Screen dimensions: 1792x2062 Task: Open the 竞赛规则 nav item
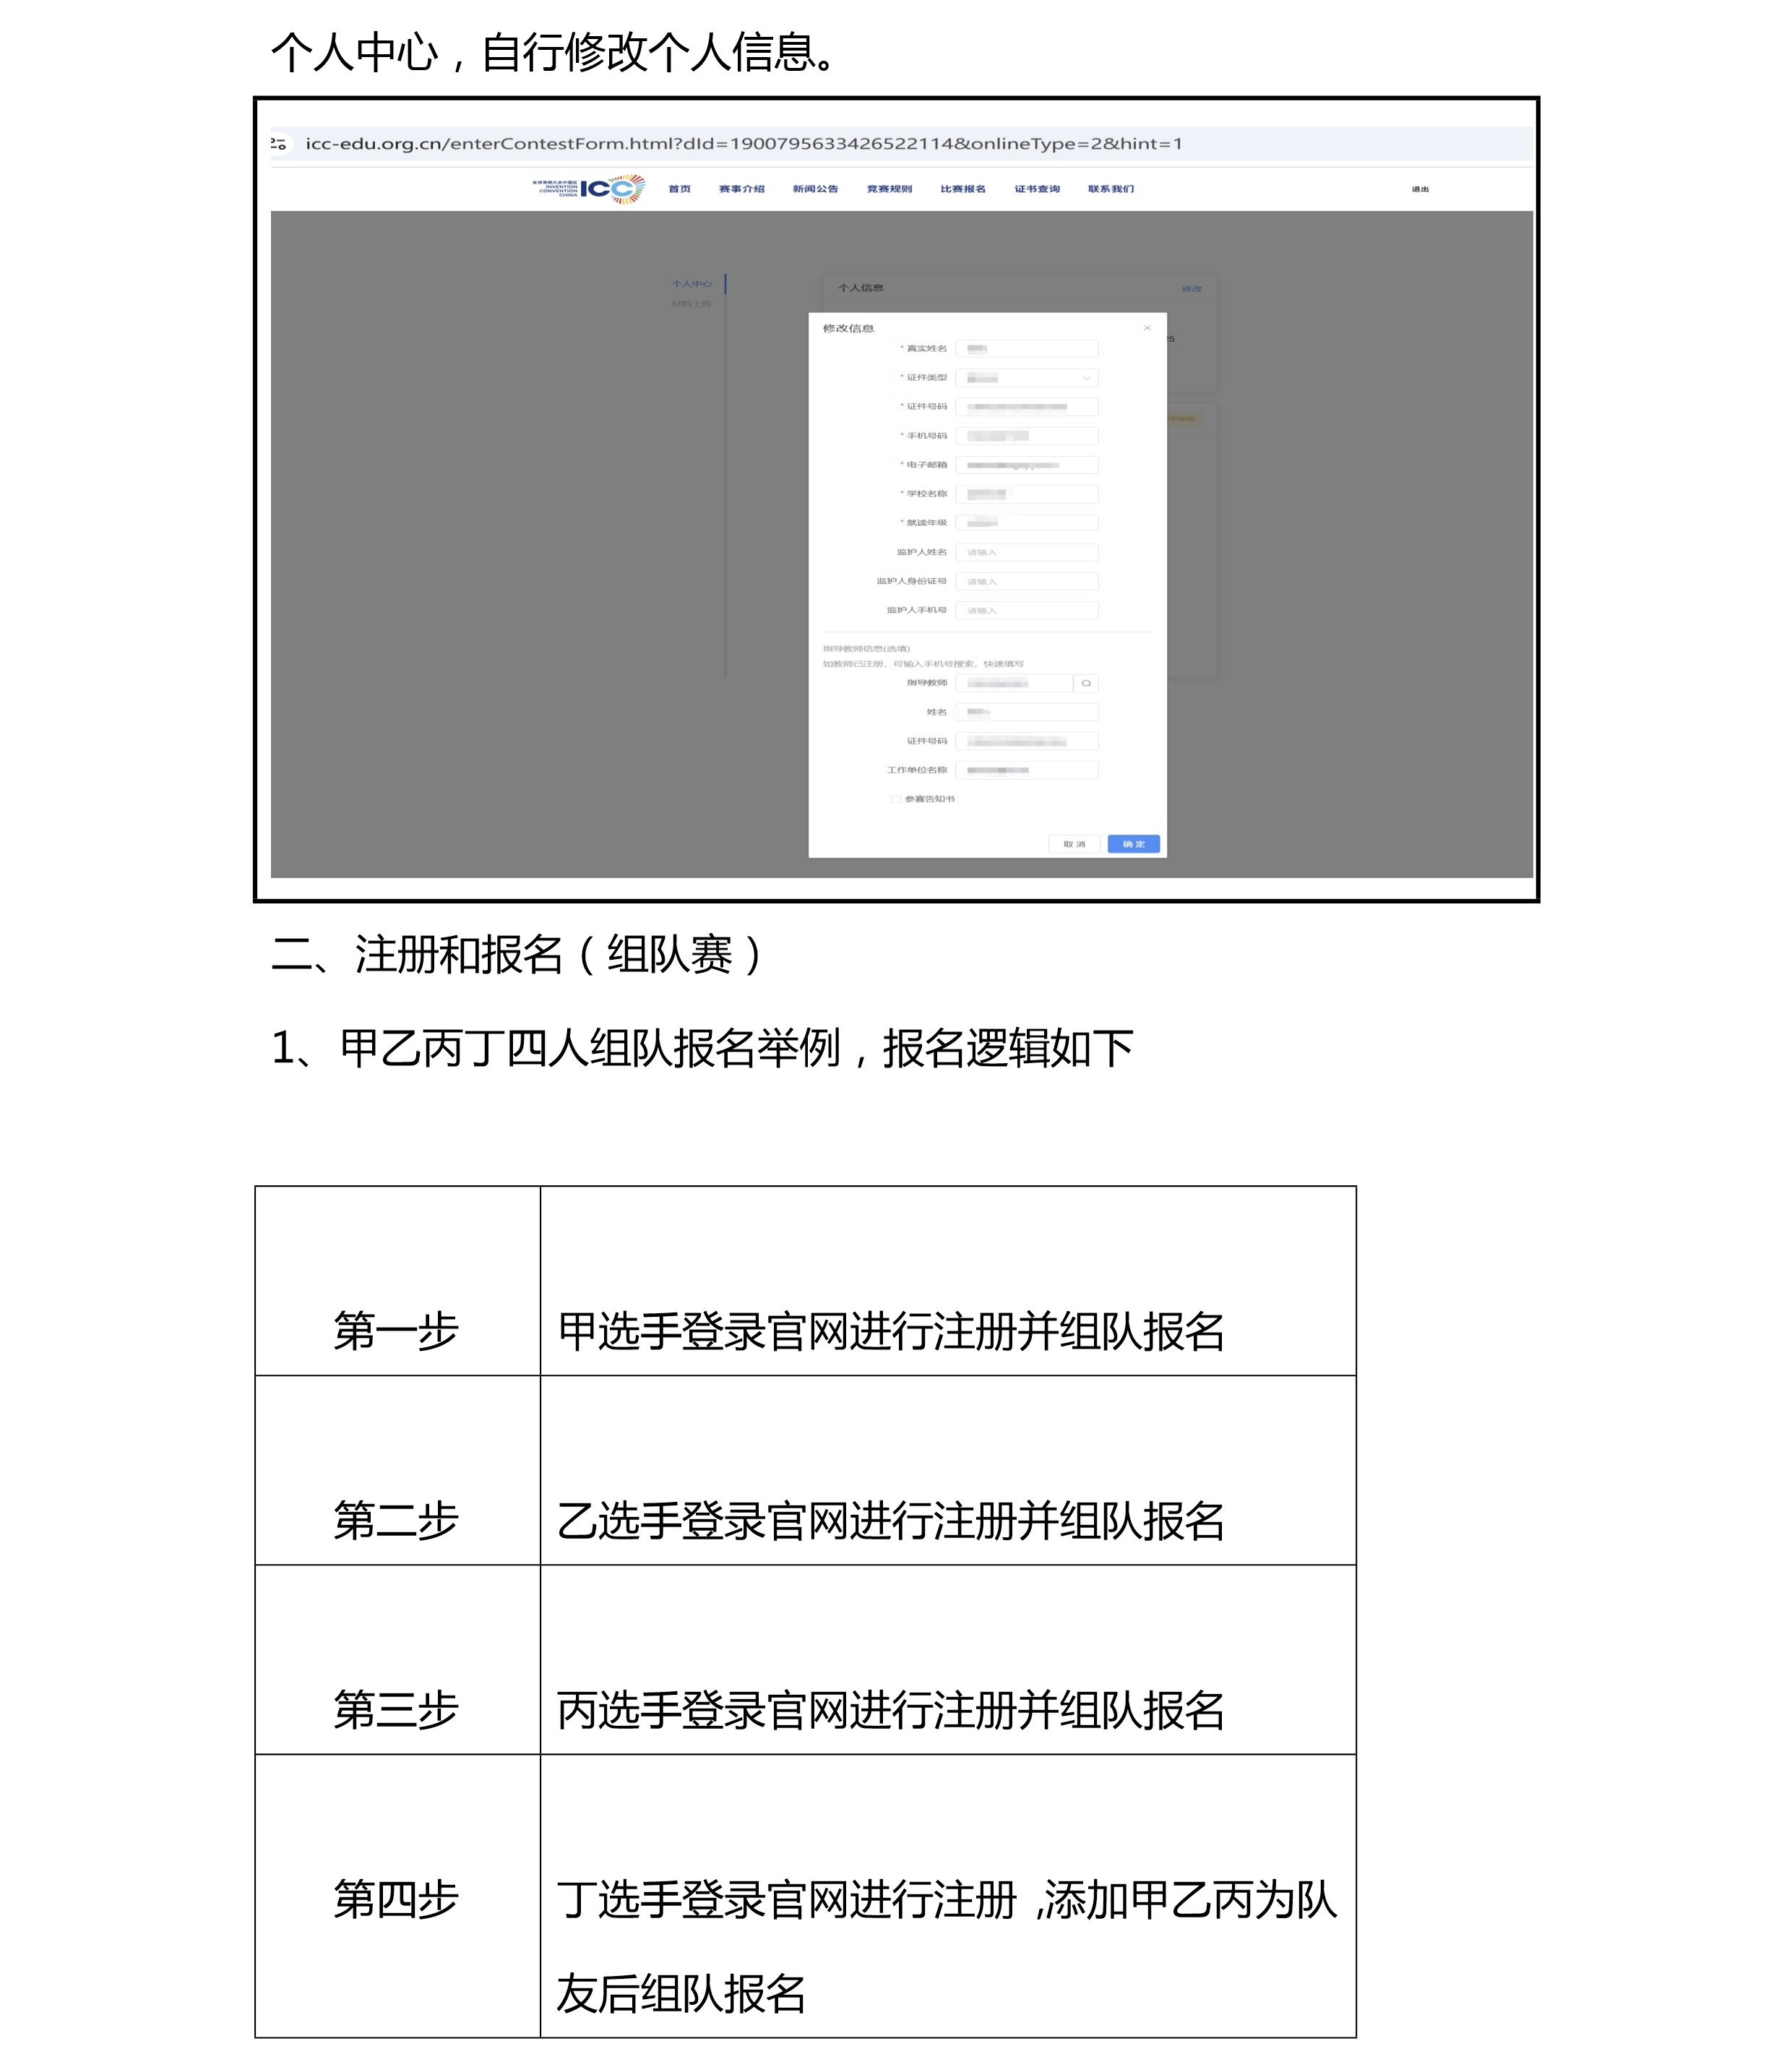pos(889,189)
